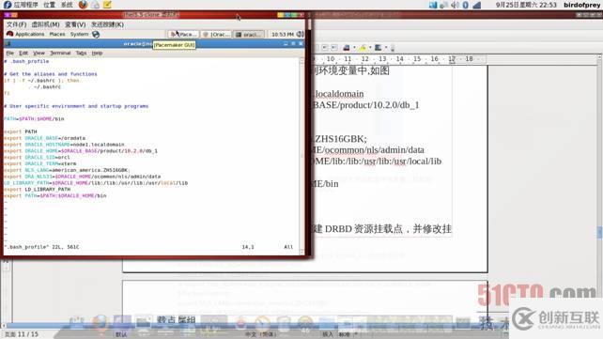Click the guest web browser globe launcher
This screenshot has width=603, height=339.
[x=96, y=34]
